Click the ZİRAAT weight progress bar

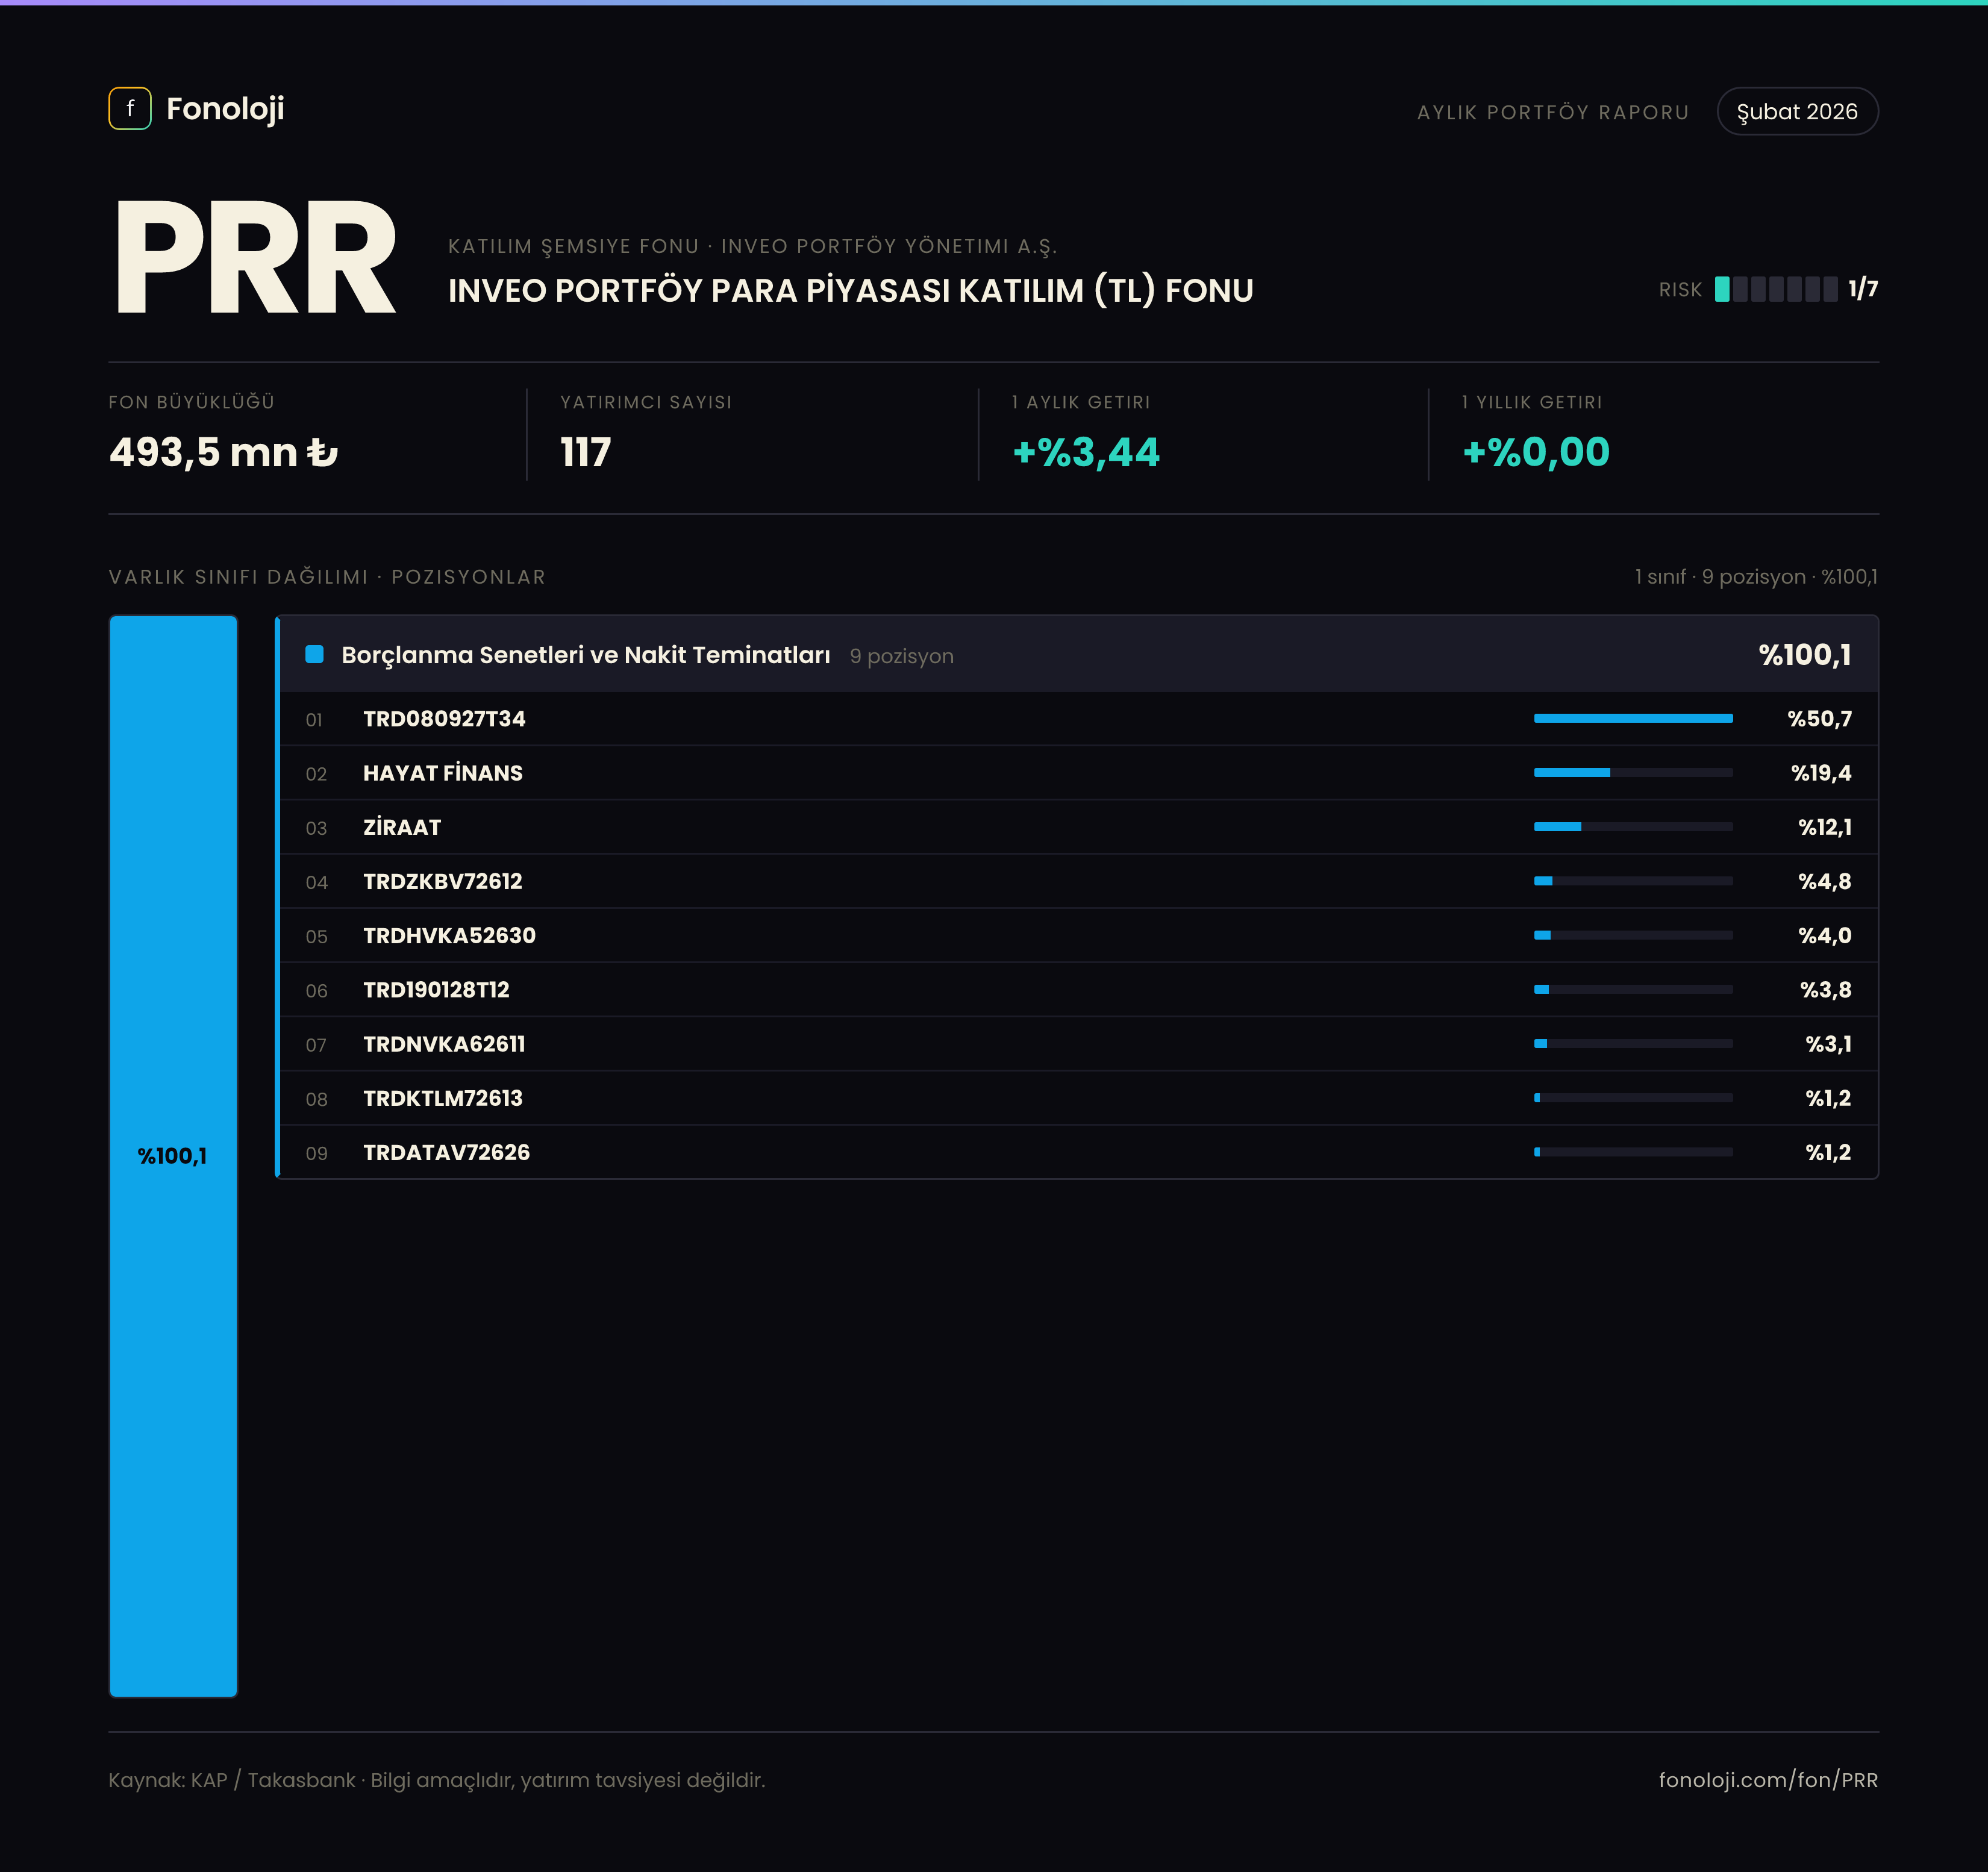[x=1633, y=826]
